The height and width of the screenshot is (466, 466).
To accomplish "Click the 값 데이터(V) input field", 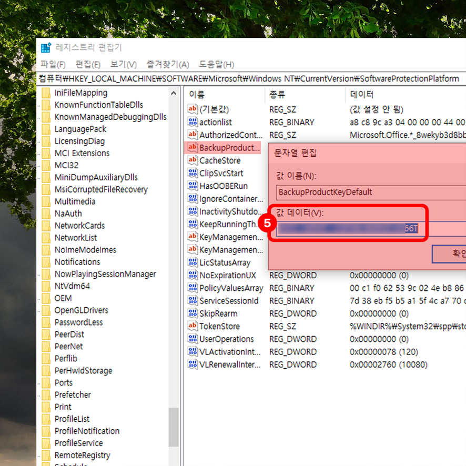I will click(x=371, y=229).
